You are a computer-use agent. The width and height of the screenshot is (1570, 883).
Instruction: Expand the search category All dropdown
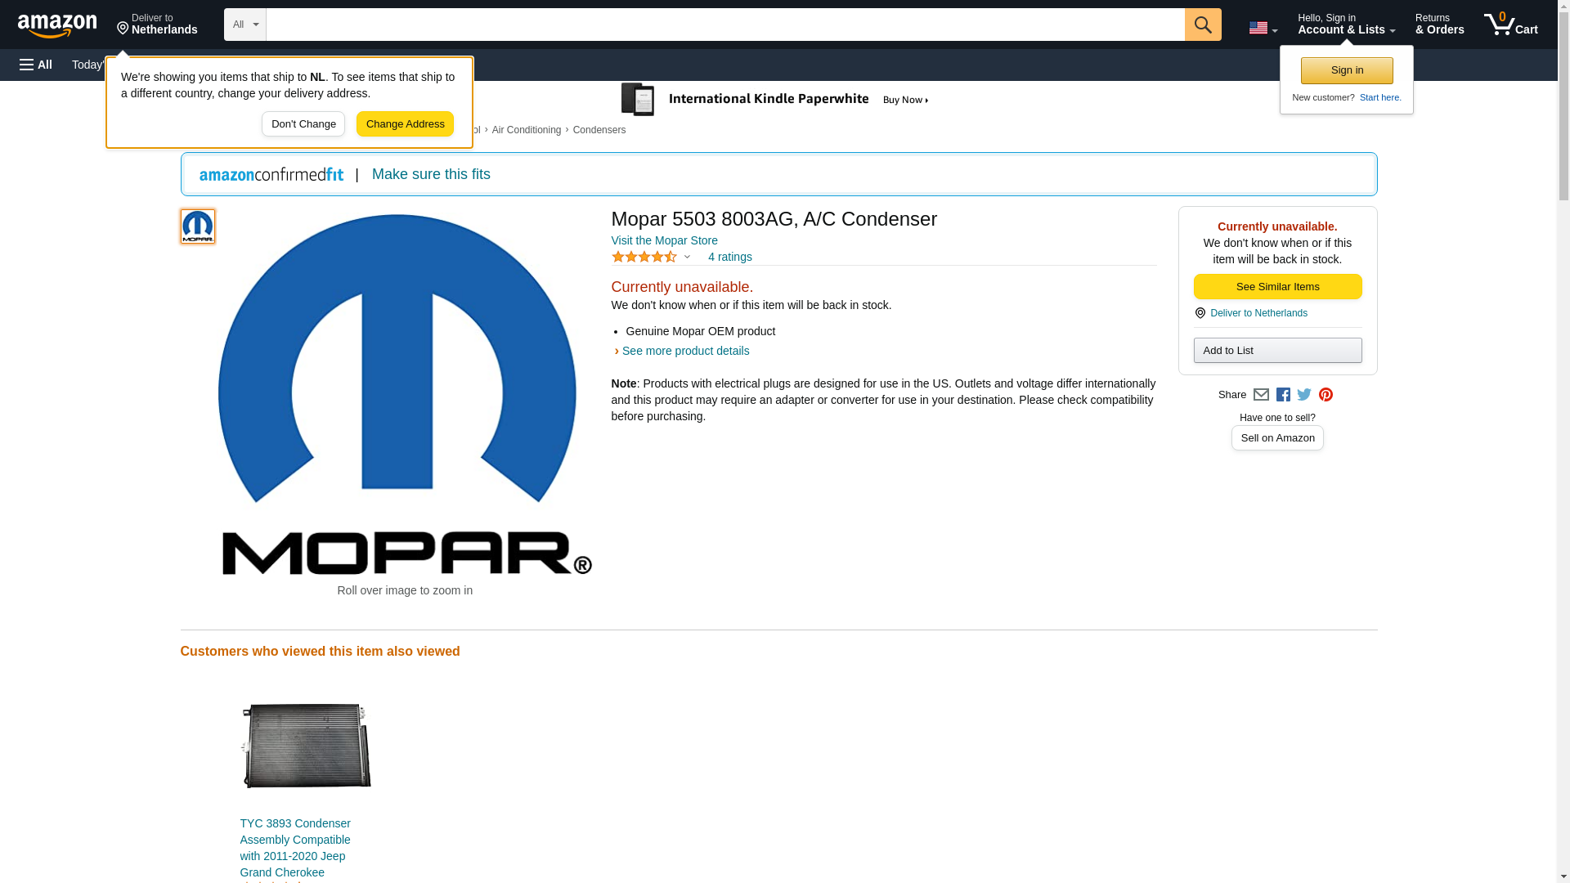click(x=244, y=25)
